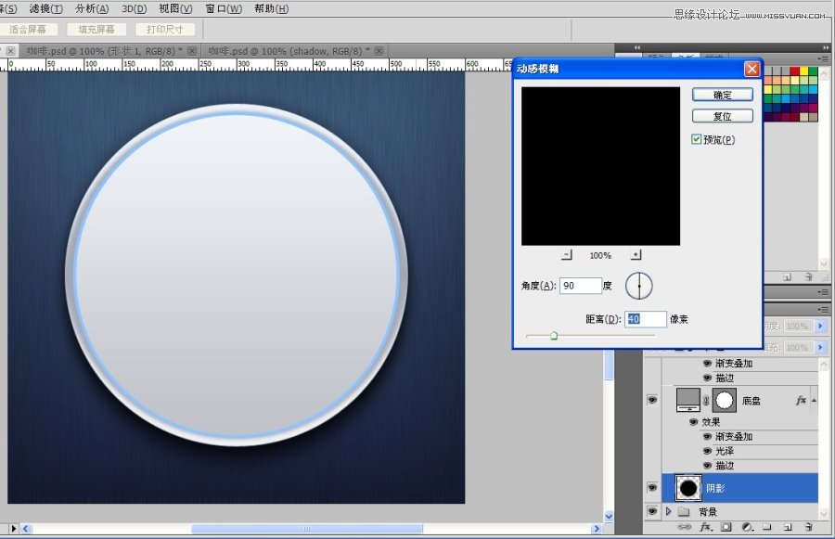Collapse panels using the right double-arrow icon
This screenshot has height=539, width=835.
tap(826, 48)
